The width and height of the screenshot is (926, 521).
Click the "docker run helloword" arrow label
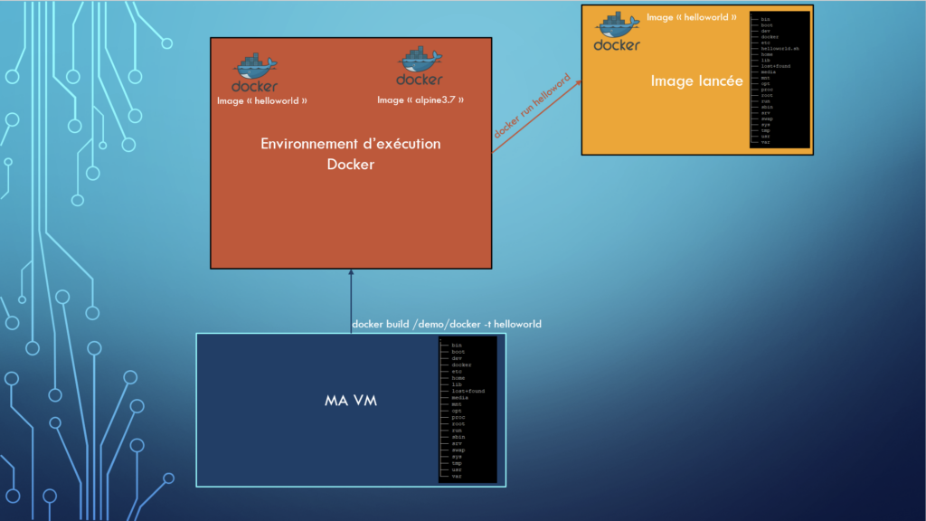pyautogui.click(x=532, y=106)
